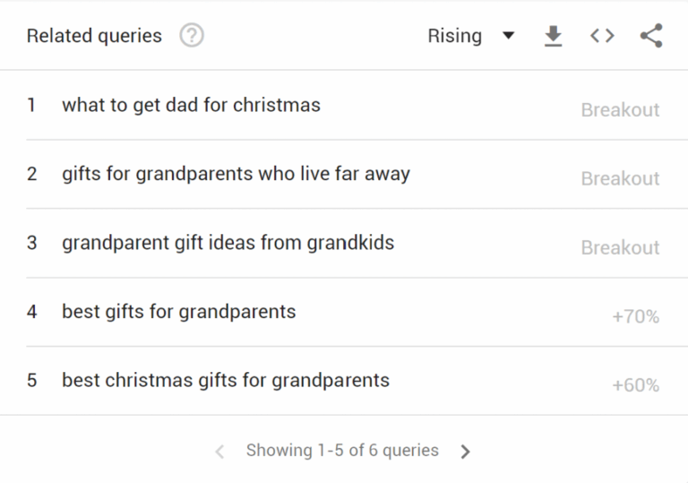Viewport: 688px width, 483px height.
Task: Open the Rising sort dropdown
Action: tap(455, 36)
